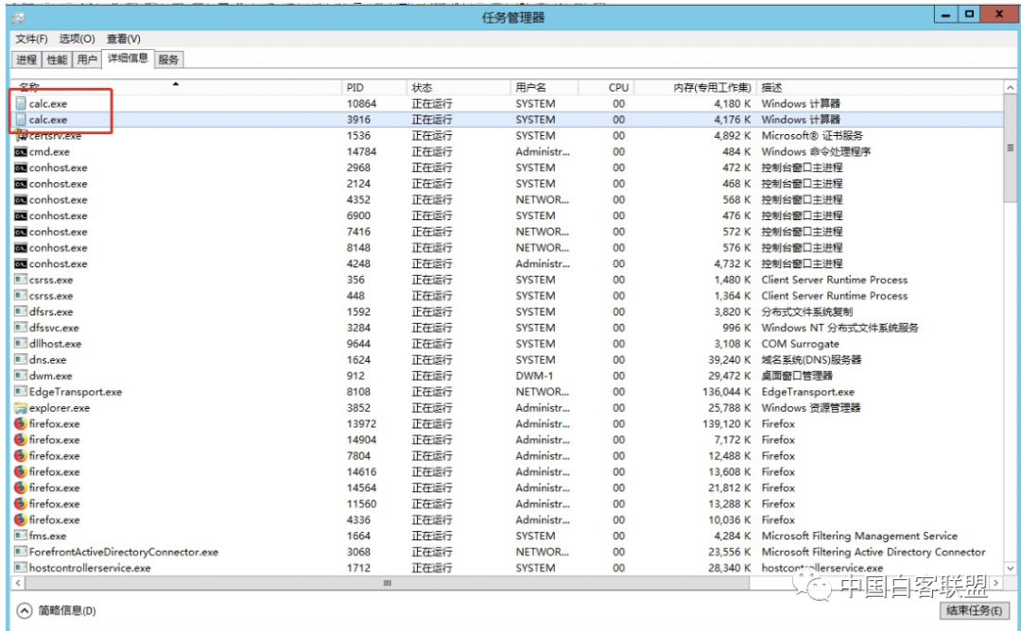
Task: Click the list scroll-up arrow
Action: coord(1010,87)
